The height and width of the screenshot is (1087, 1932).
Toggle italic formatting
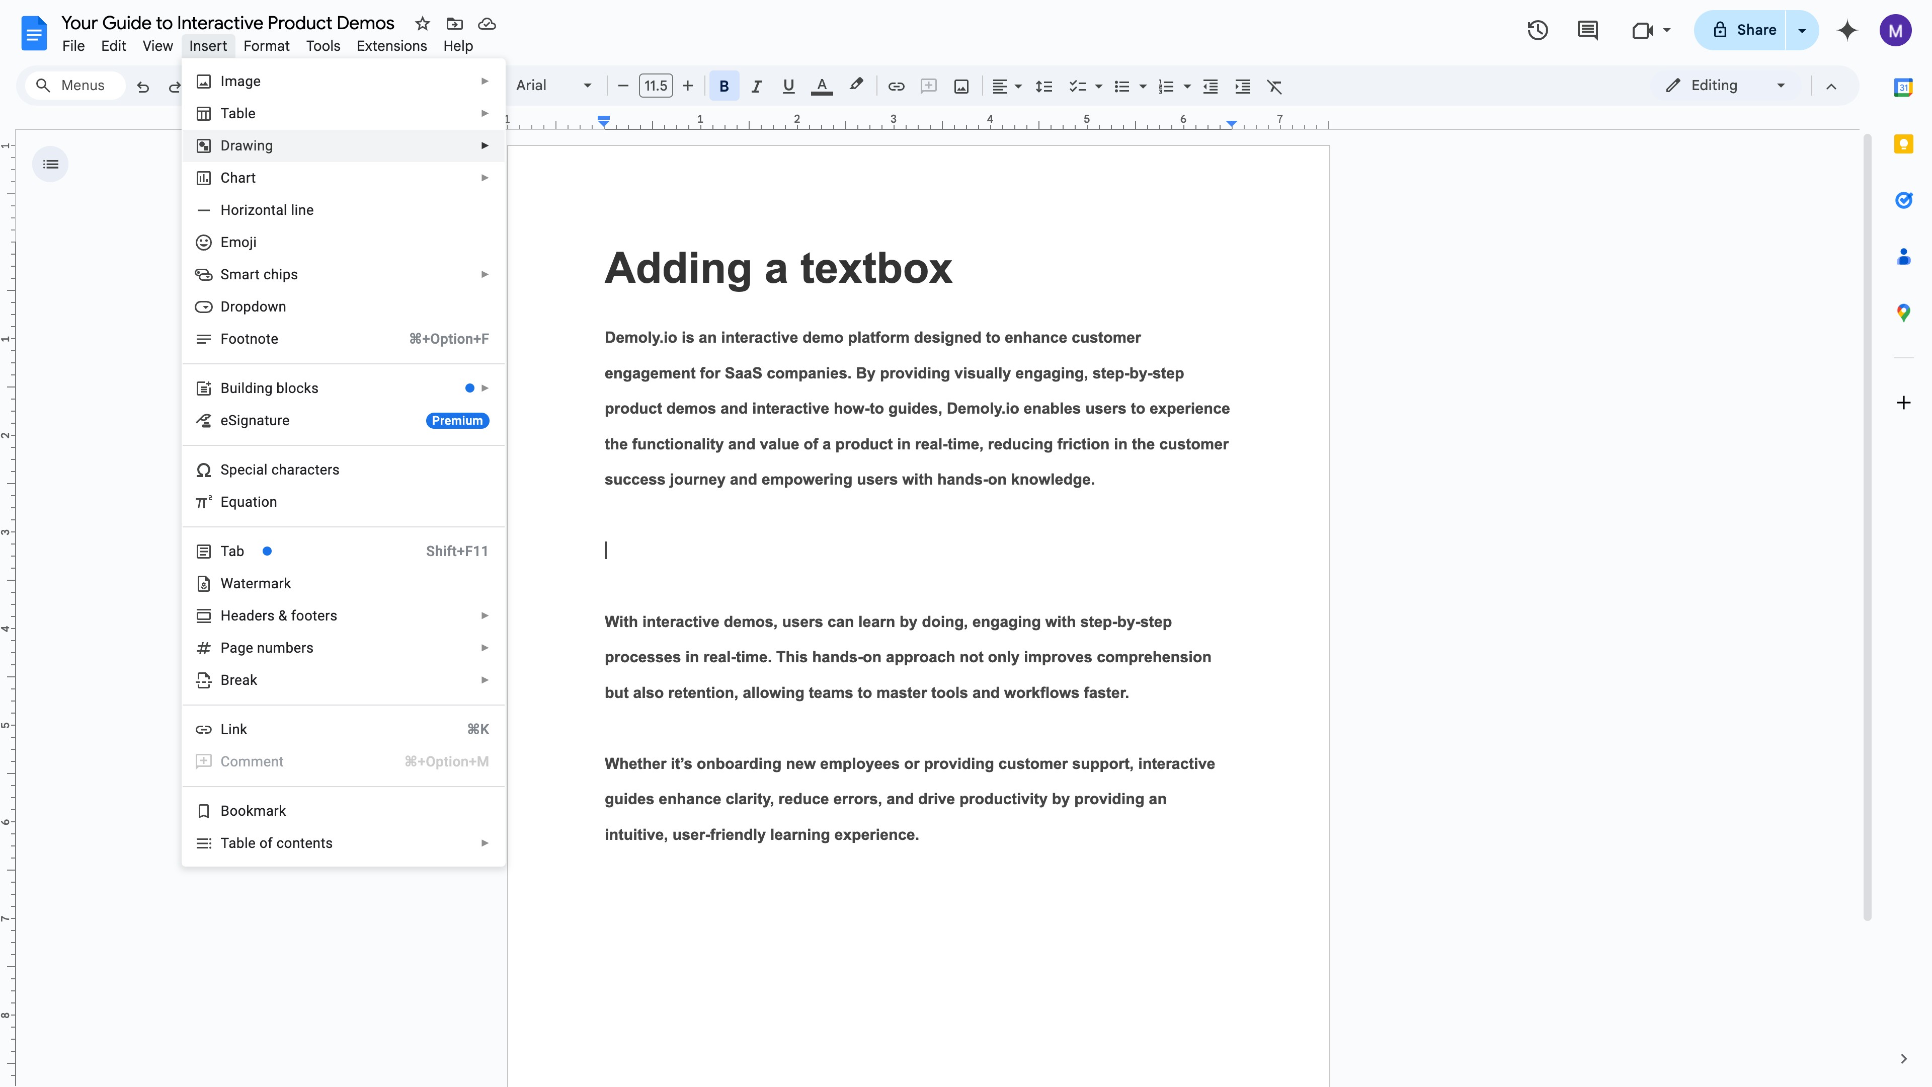click(x=756, y=86)
